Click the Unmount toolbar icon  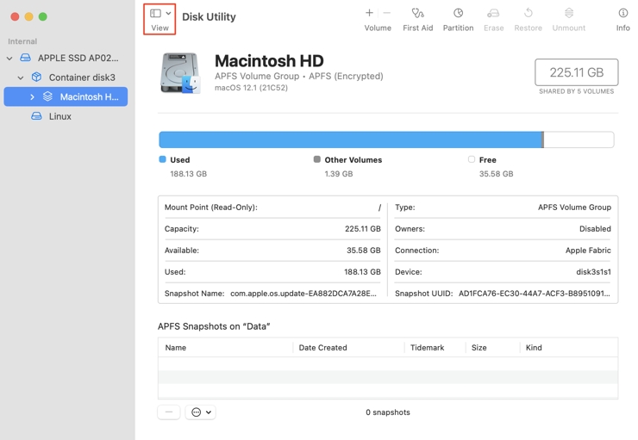(569, 13)
